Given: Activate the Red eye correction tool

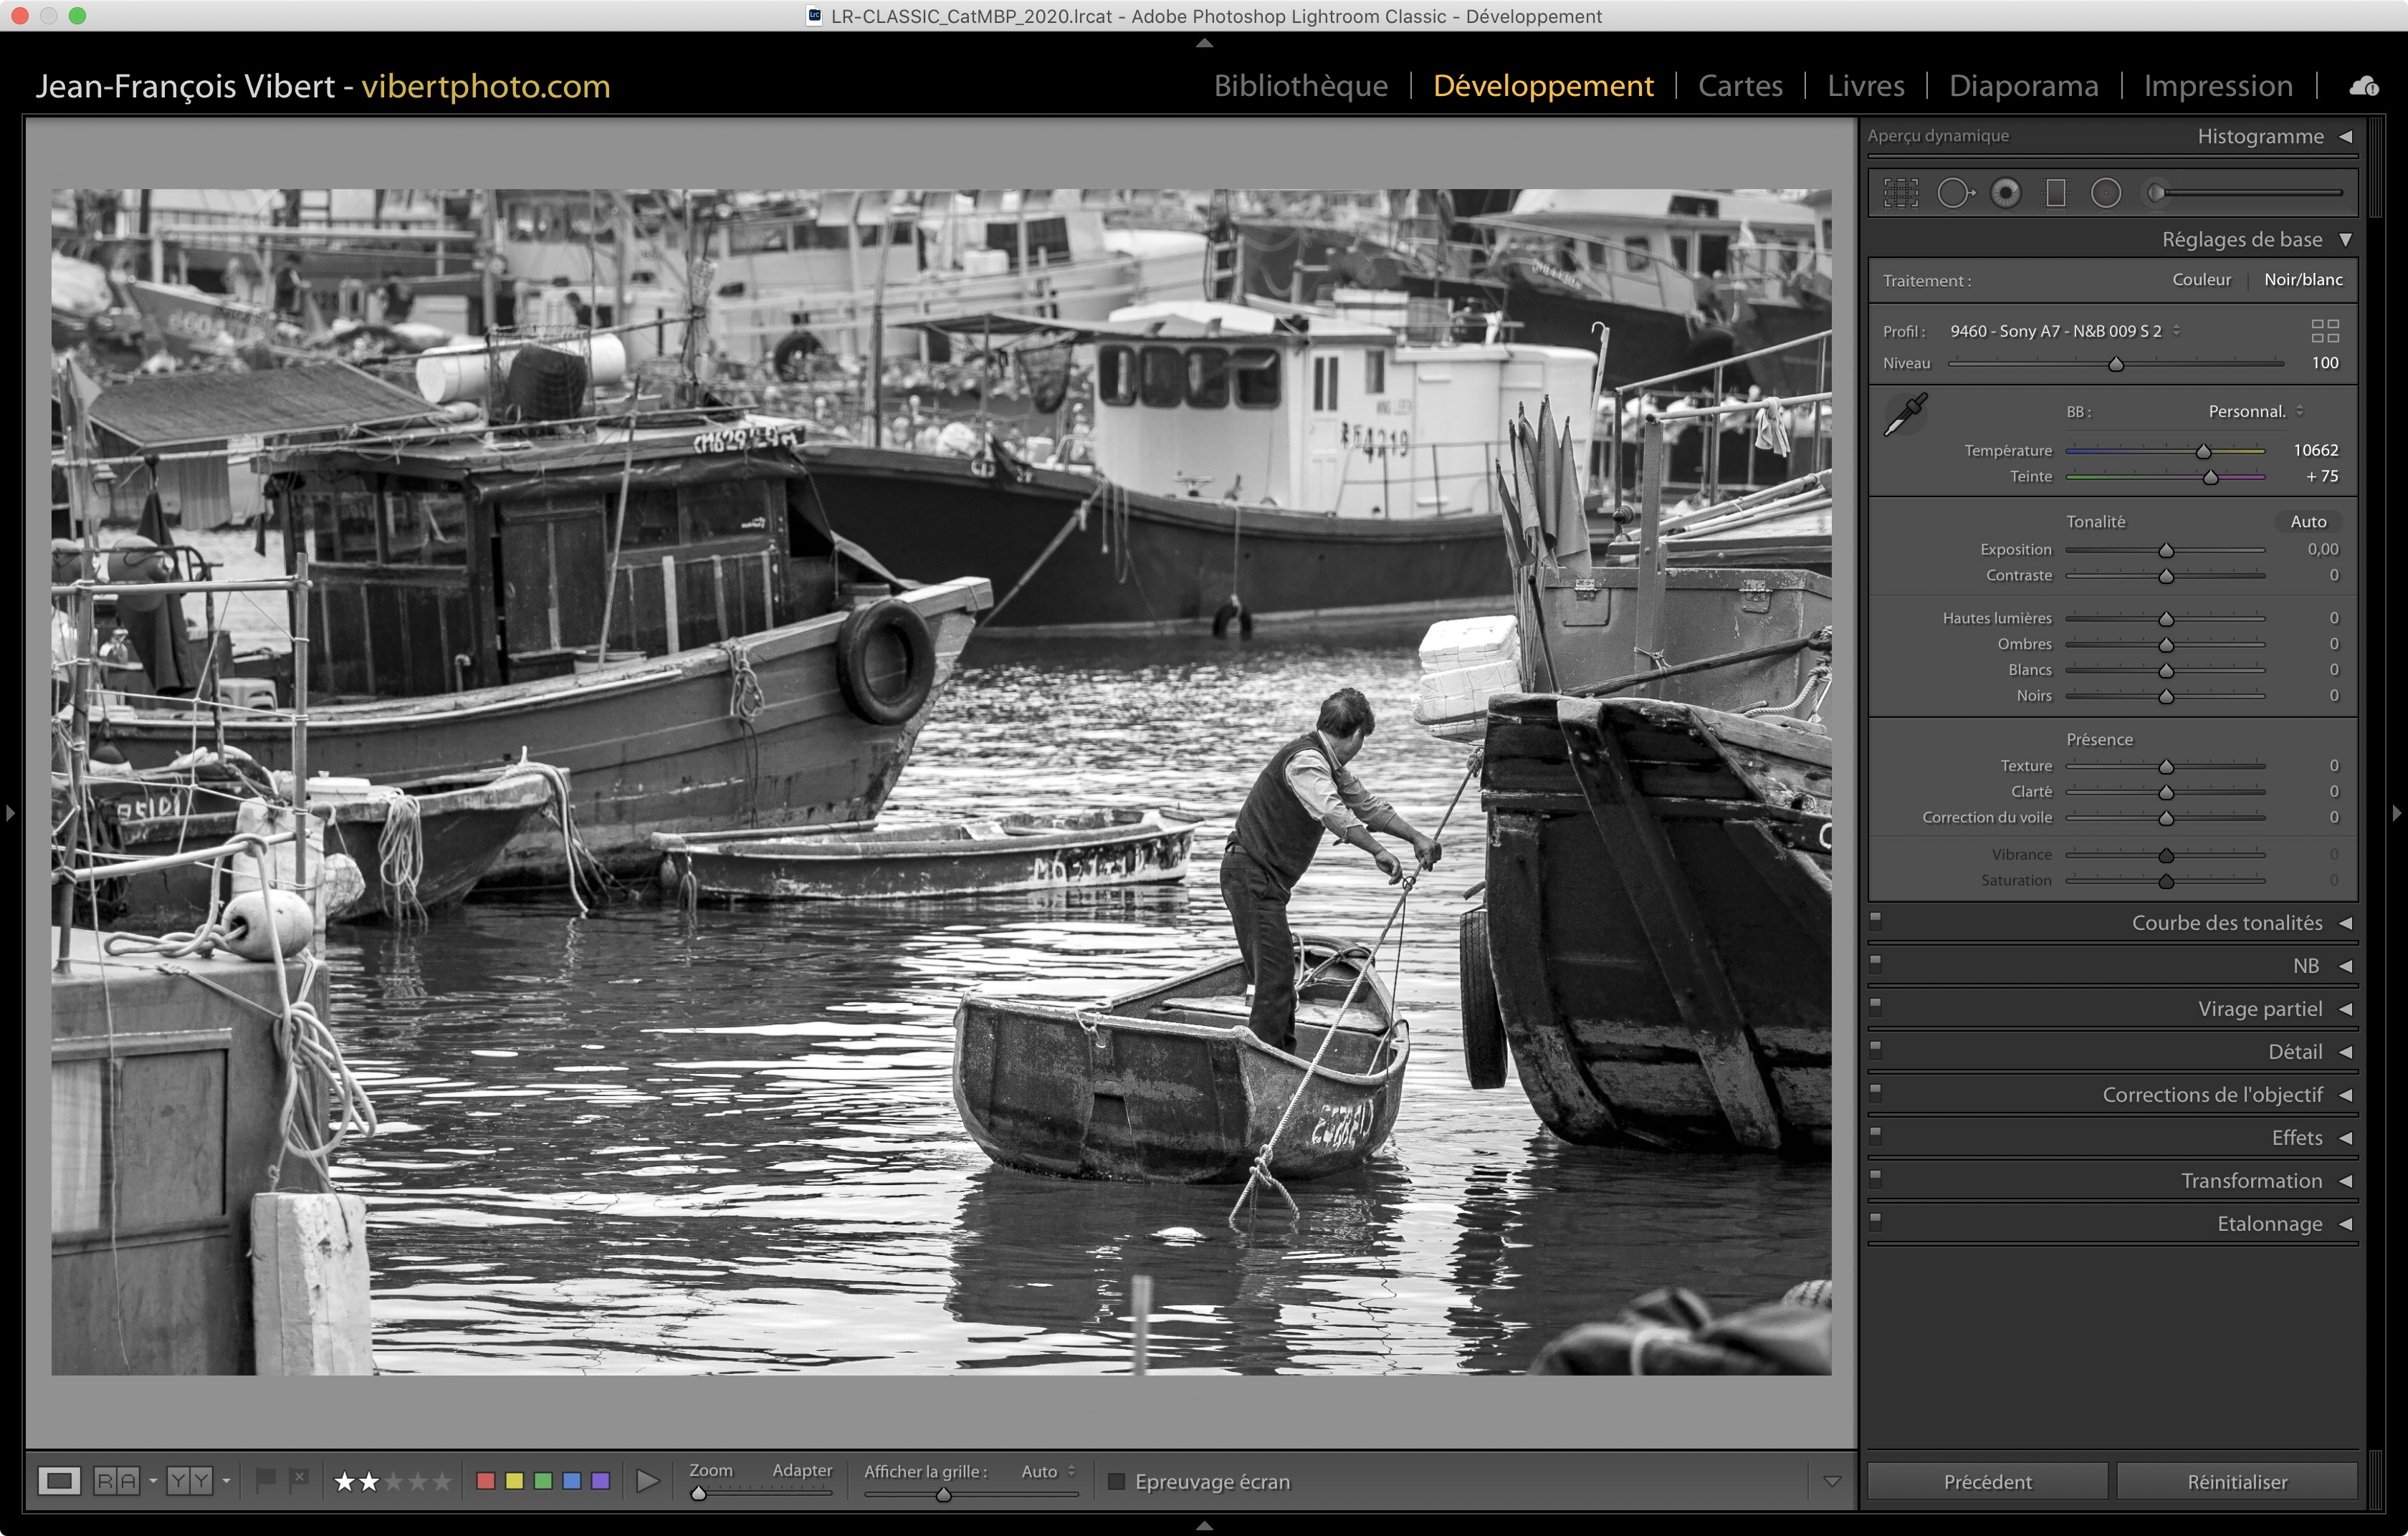Looking at the screenshot, I should pos(2005,193).
